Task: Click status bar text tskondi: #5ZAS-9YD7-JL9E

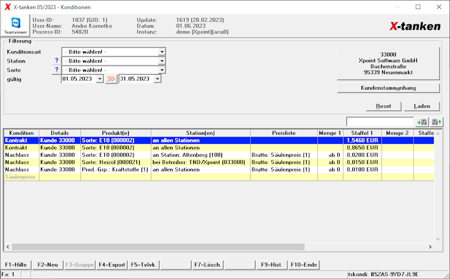Action: point(384,274)
